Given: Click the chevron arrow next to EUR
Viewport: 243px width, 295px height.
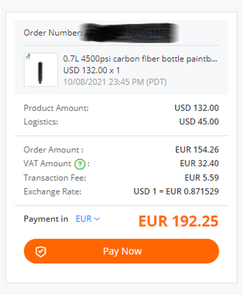Looking at the screenshot, I should [97, 219].
